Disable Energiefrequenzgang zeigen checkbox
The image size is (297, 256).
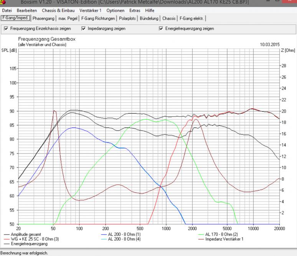pos(161,28)
